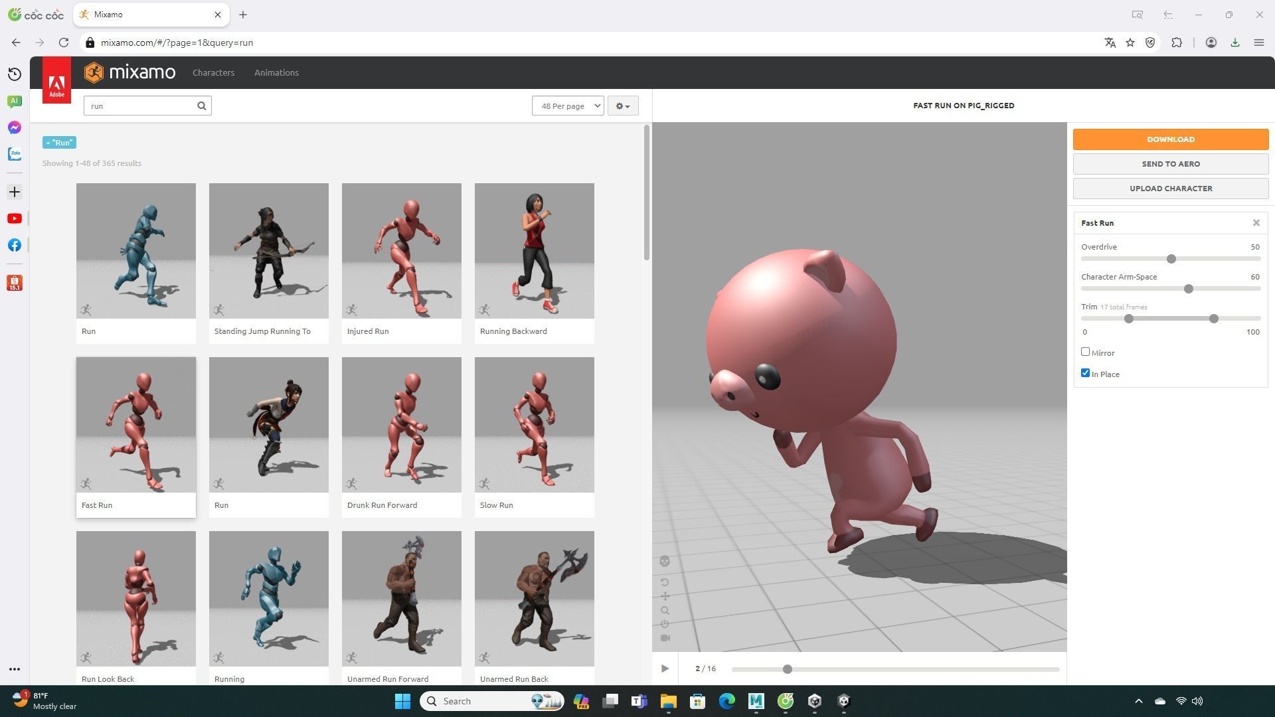Play the Fast Run animation
Screen dimensions: 1275x717
pos(665,669)
